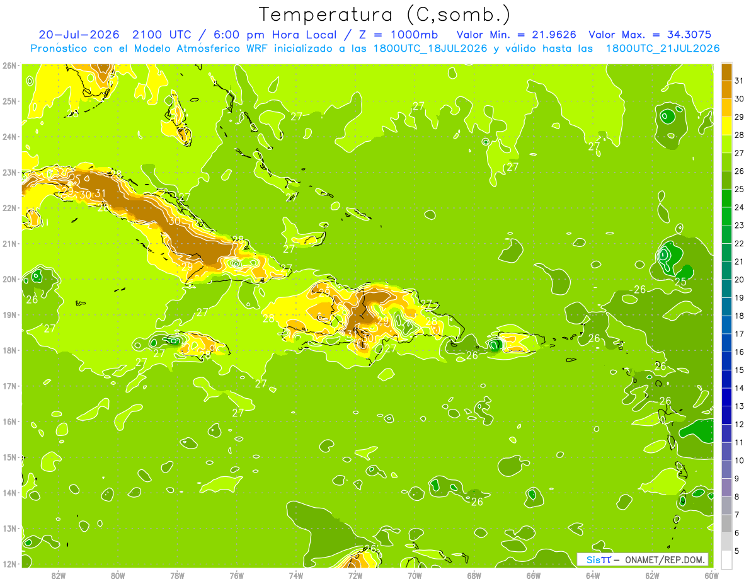The width and height of the screenshot is (756, 584).
Task: Click the 22N latitude axis label
Action: [9, 208]
